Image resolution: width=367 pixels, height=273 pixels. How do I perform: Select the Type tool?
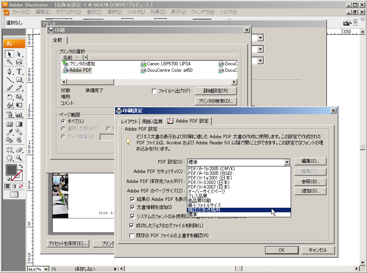pyautogui.click(x=19, y=71)
